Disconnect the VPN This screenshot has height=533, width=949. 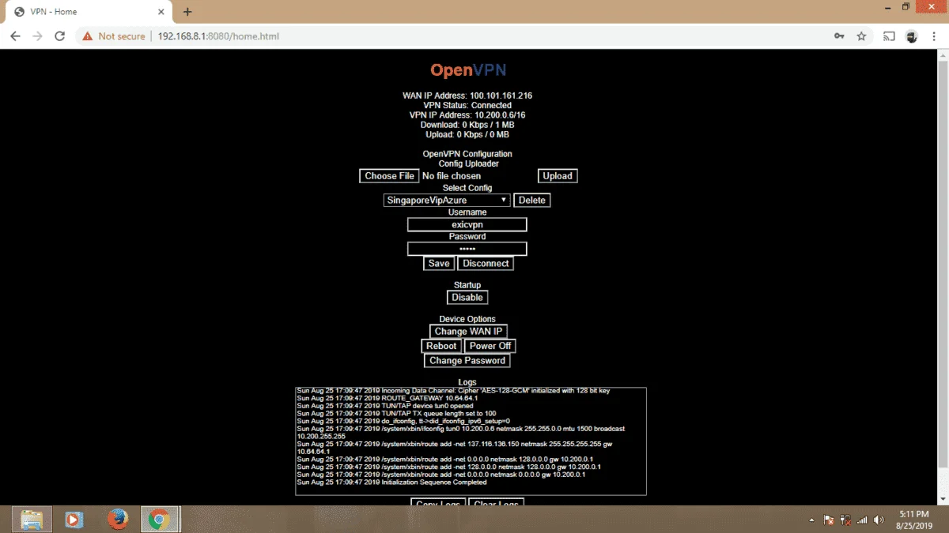(x=486, y=264)
